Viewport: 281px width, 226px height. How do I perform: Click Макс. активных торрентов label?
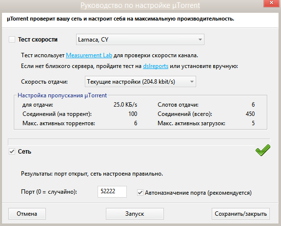point(59,123)
